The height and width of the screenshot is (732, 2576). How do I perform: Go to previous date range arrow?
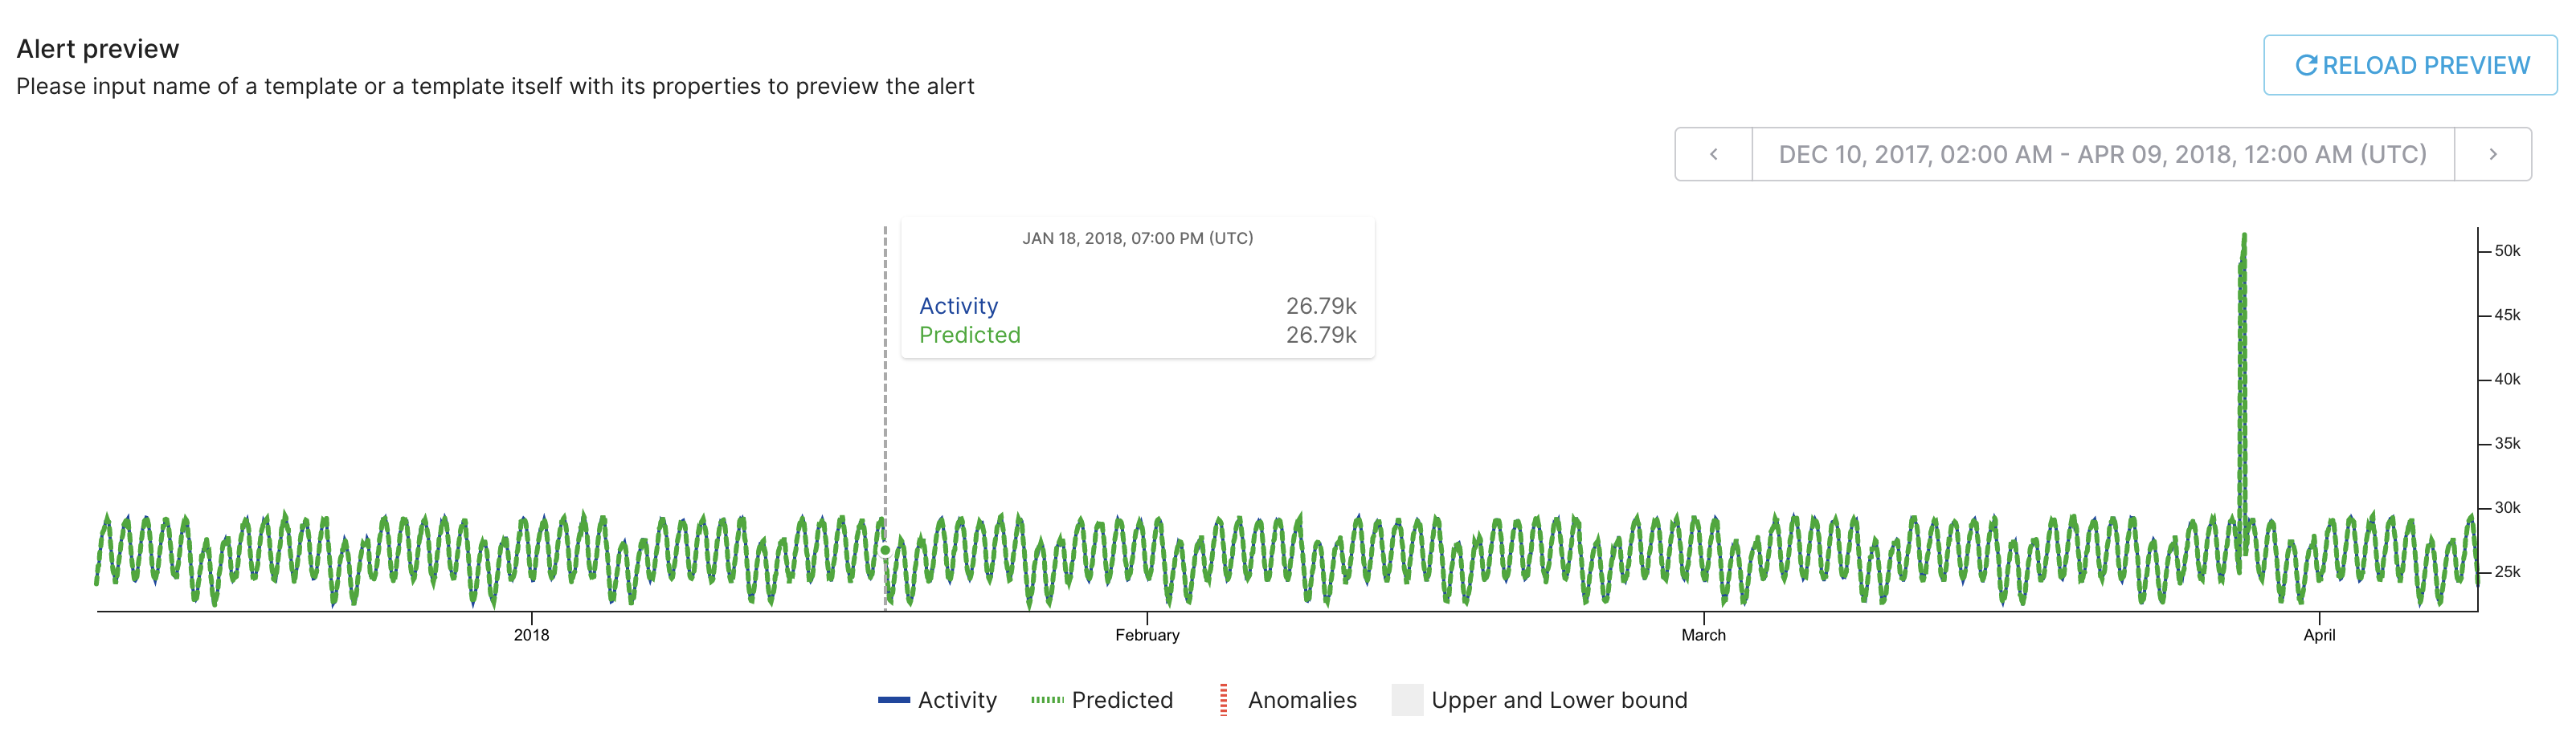pyautogui.click(x=1714, y=154)
